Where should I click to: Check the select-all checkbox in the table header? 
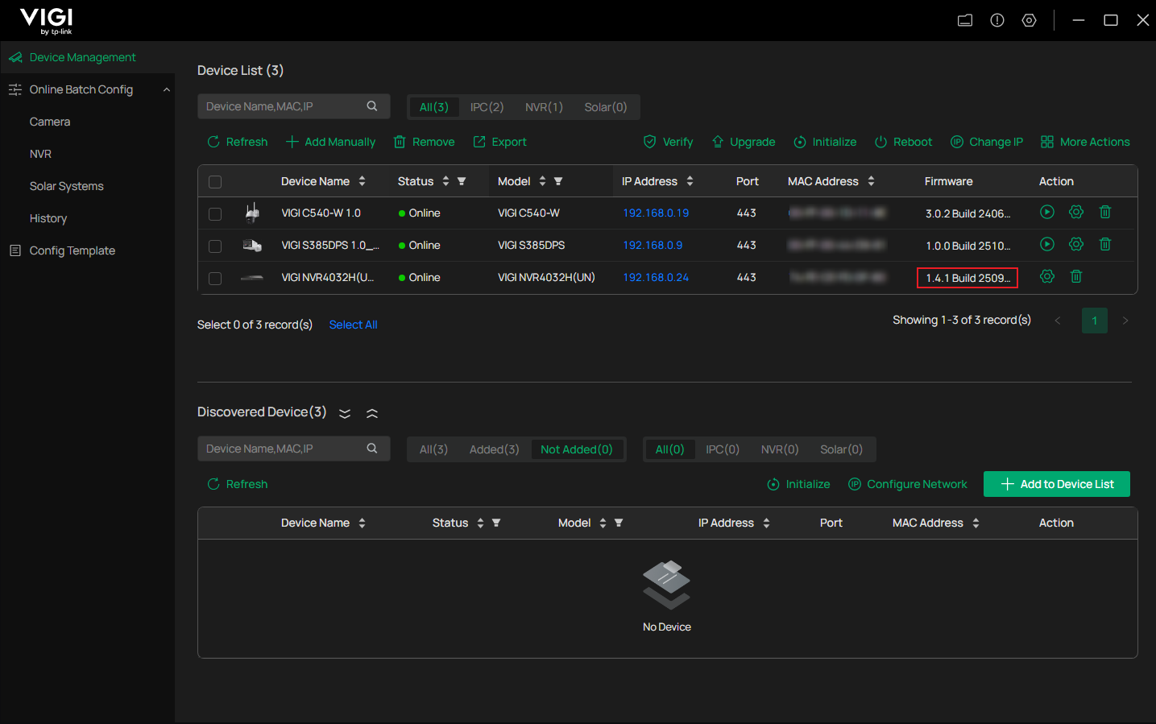click(215, 182)
